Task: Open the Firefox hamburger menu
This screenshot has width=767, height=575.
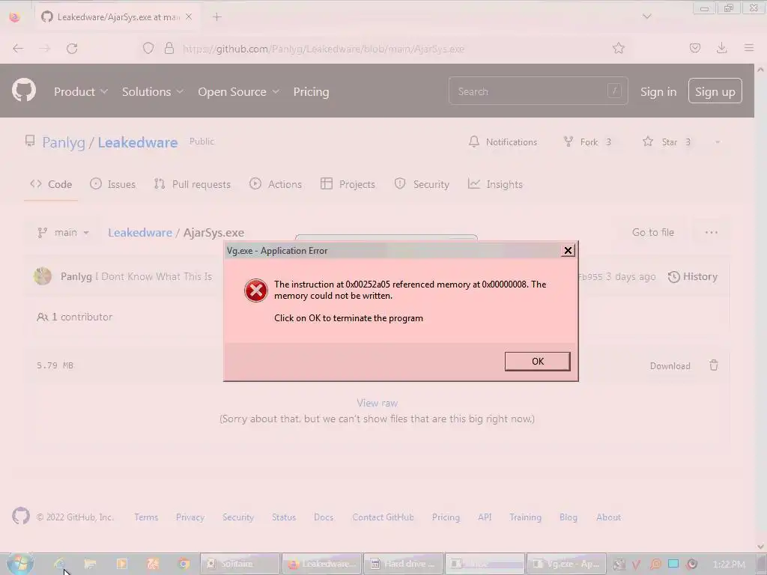Action: point(749,48)
